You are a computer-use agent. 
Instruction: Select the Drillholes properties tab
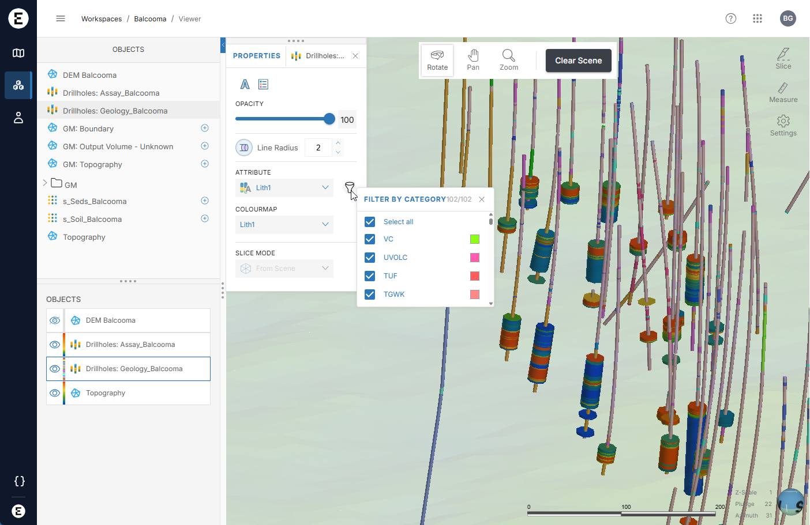[319, 56]
